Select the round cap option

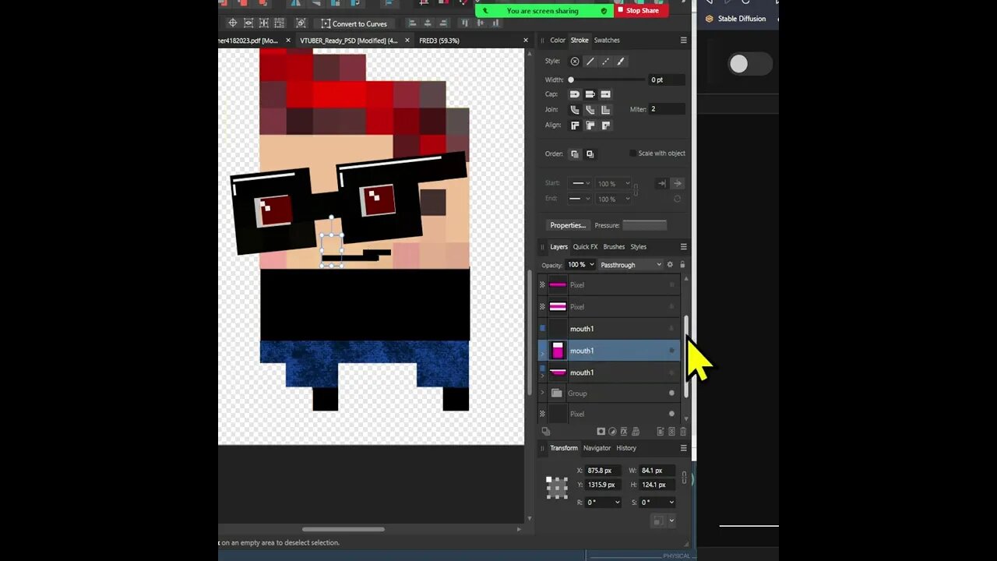point(575,94)
